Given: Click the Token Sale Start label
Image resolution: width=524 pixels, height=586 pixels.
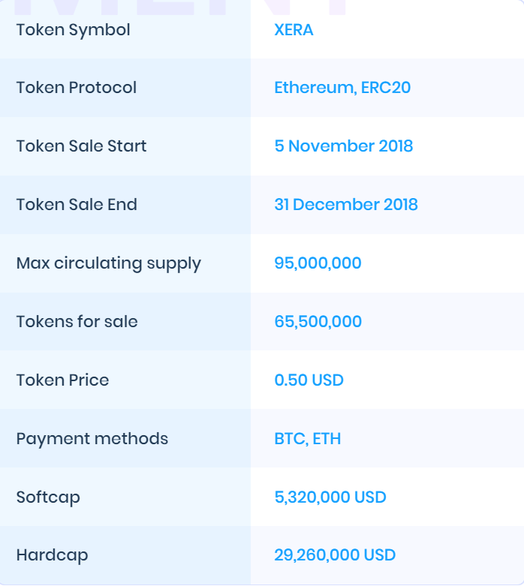Looking at the screenshot, I should 81,146.
